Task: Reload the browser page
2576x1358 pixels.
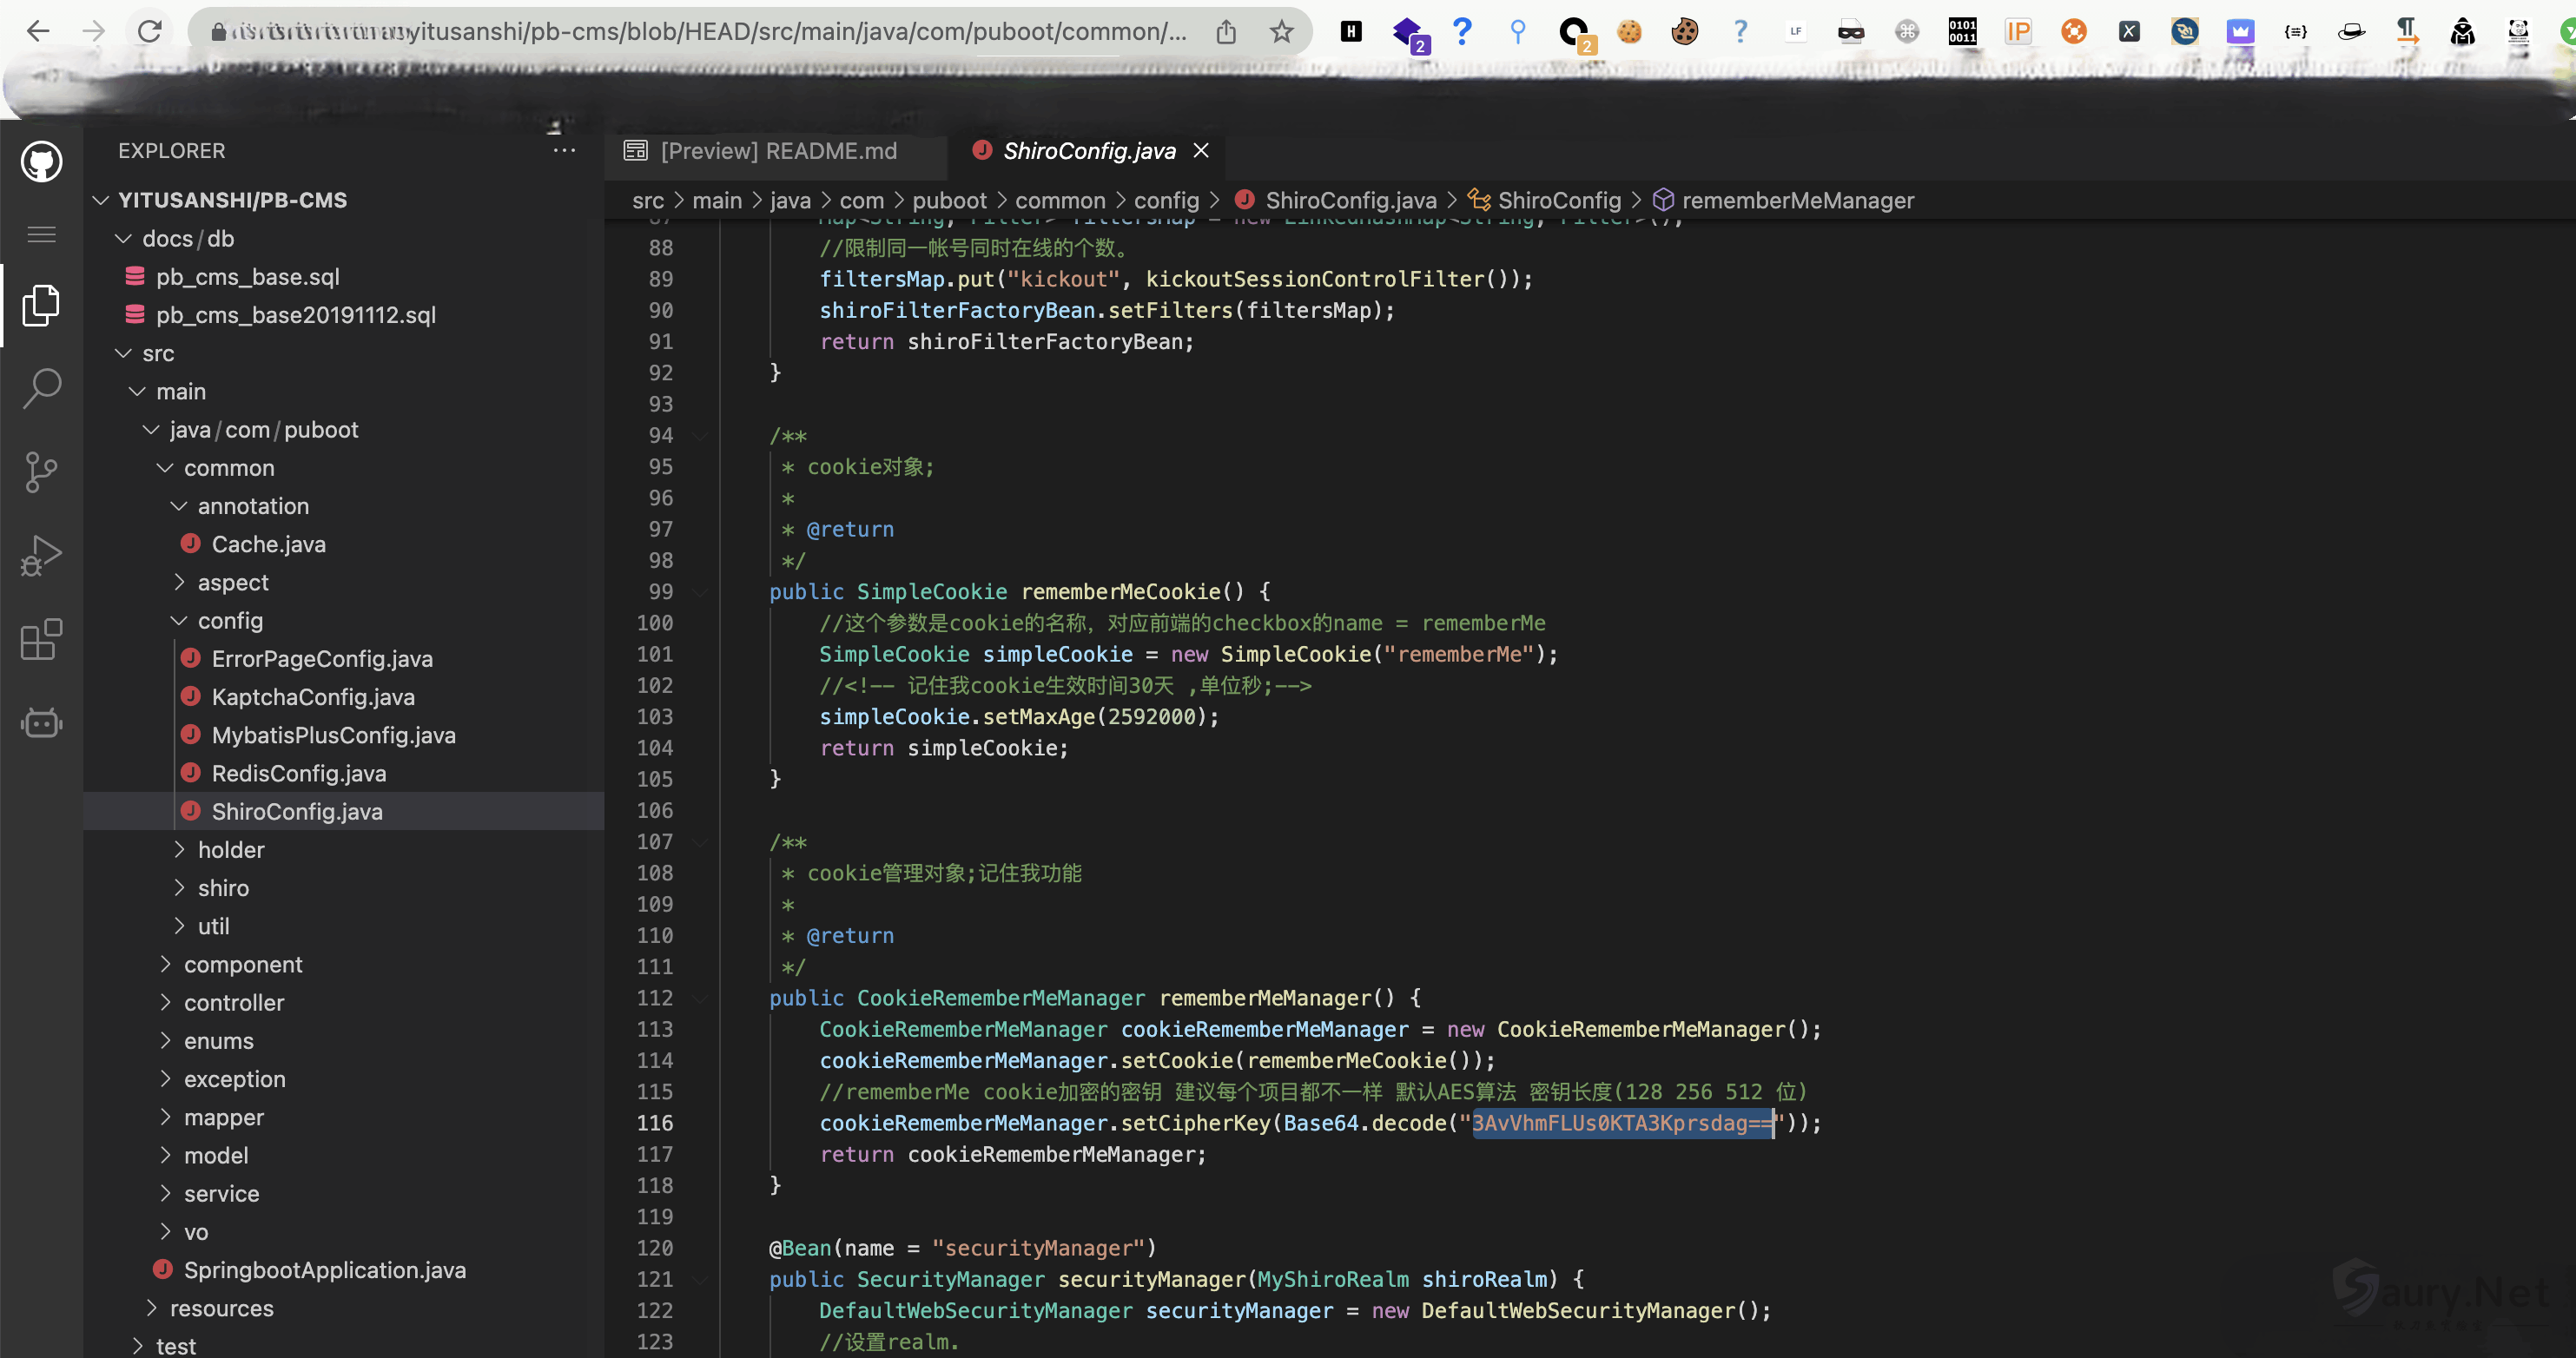Action: pyautogui.click(x=150, y=32)
